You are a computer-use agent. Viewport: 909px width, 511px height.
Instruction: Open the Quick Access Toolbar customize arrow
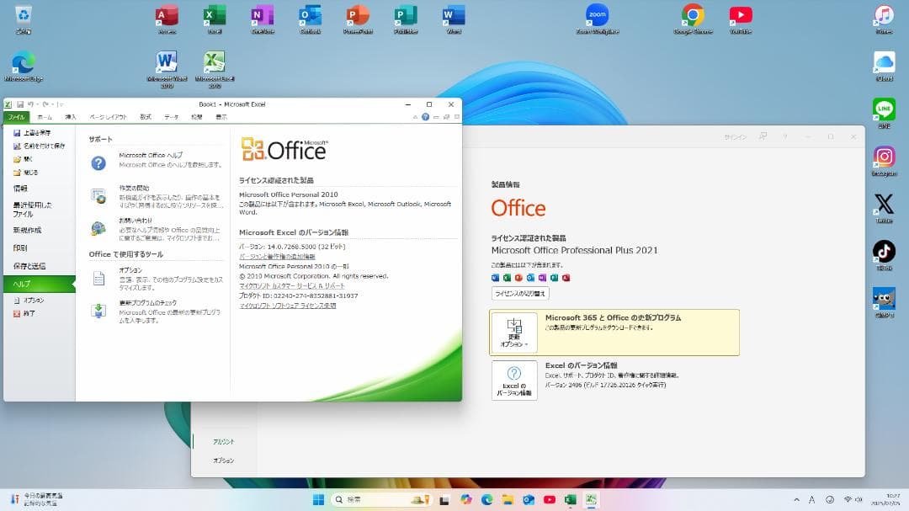click(60, 104)
